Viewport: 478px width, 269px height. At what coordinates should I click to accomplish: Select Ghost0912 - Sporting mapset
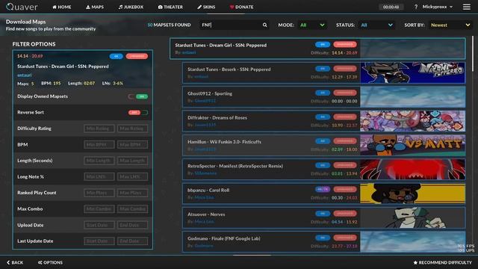point(323,97)
